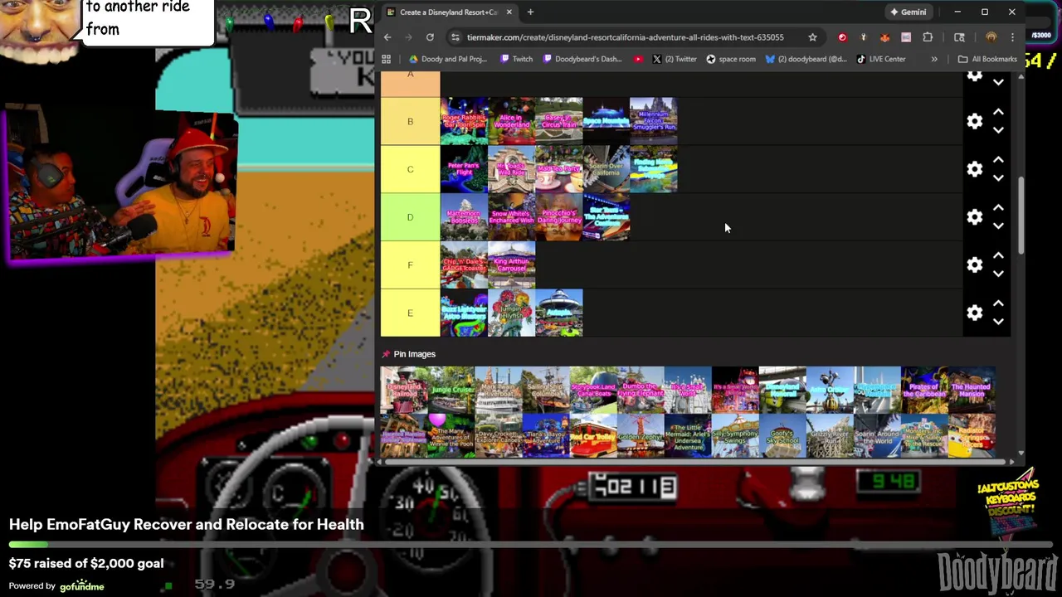Pick The Haunted Mansion image
The image size is (1062, 597).
(971, 390)
